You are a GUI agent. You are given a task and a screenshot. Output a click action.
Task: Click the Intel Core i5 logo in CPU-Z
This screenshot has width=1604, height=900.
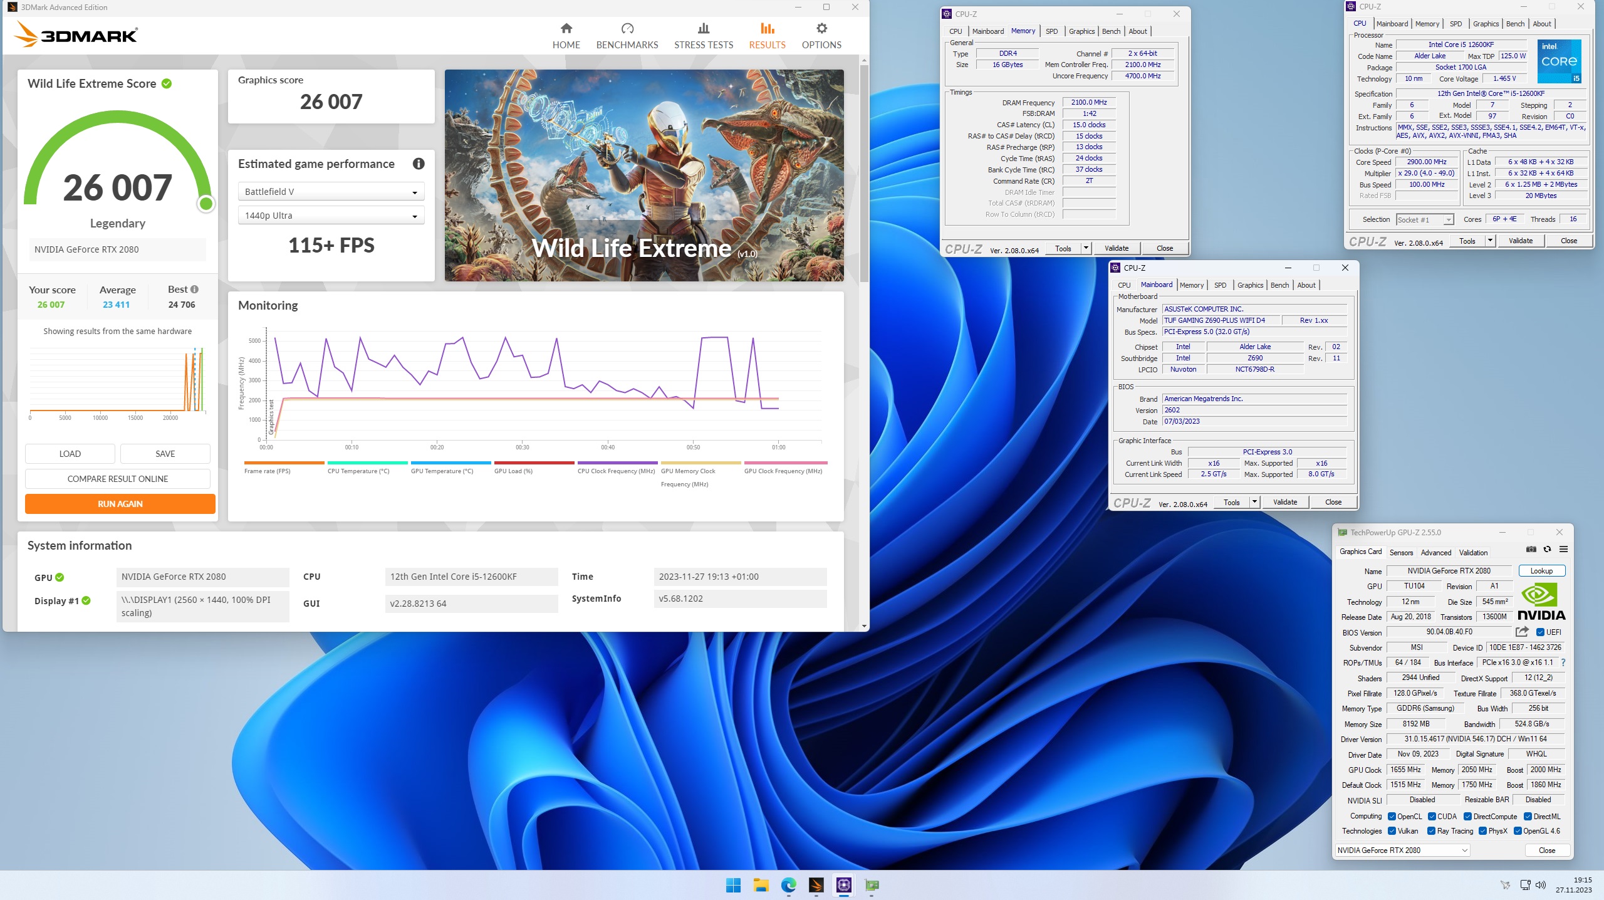pos(1559,61)
